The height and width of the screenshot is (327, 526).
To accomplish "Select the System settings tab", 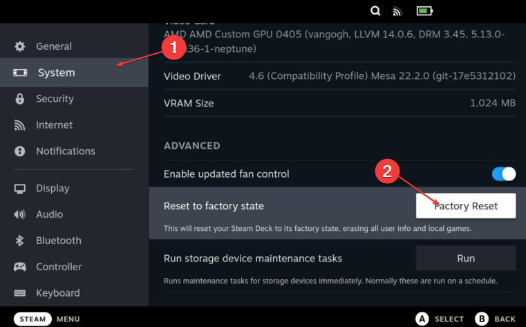I will (74, 73).
